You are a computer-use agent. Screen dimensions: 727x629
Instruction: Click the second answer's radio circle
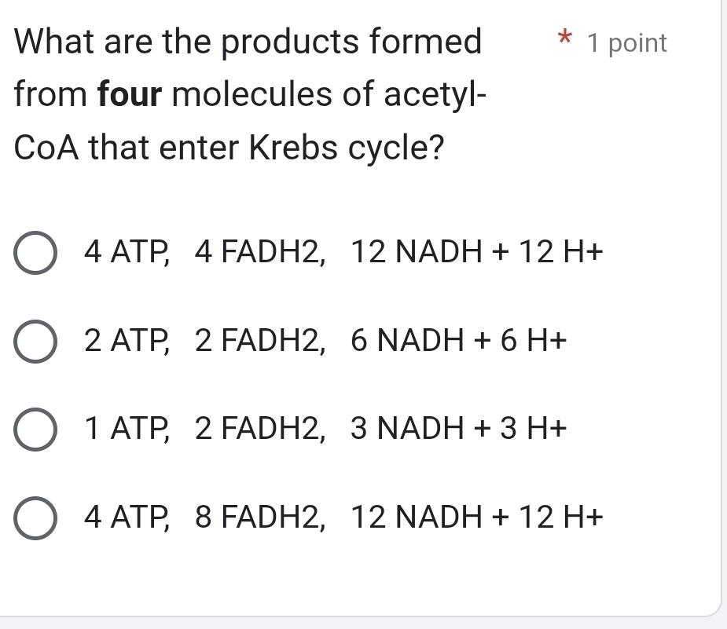click(x=35, y=339)
